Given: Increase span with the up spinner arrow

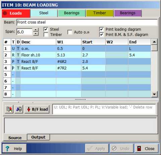Looking at the screenshot, I should click(x=36, y=30).
